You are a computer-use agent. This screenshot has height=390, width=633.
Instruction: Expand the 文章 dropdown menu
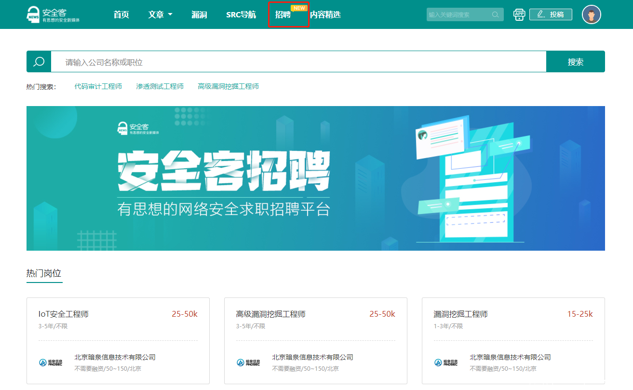point(160,14)
